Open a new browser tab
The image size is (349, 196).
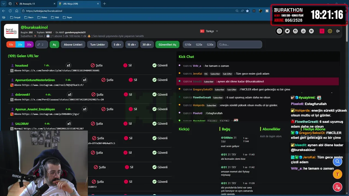click(x=104, y=4)
